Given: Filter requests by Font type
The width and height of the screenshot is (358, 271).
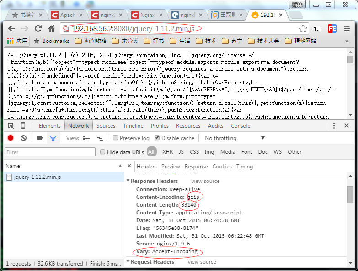Looking at the screenshot, I should click(x=246, y=152).
